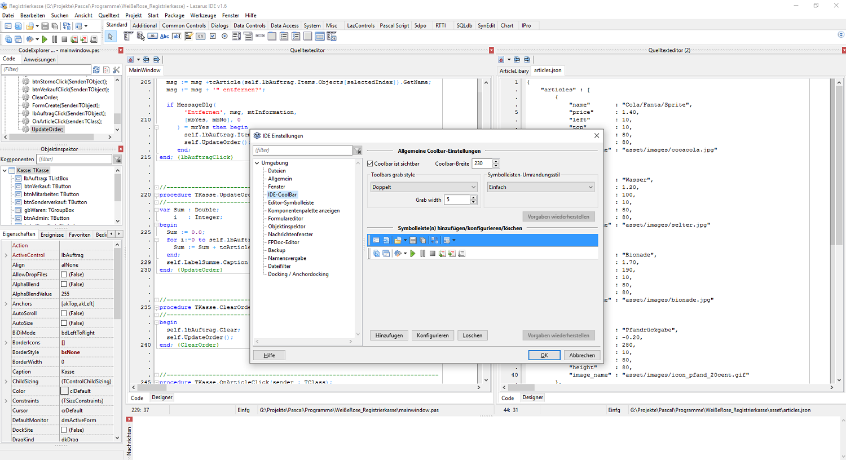The height and width of the screenshot is (460, 846).
Task: Open the Werkzeuge menu
Action: [203, 15]
